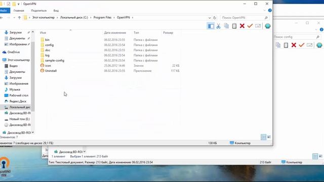Click the refresh button beside the address bar
The height and width of the screenshot is (182, 324).
point(215,18)
